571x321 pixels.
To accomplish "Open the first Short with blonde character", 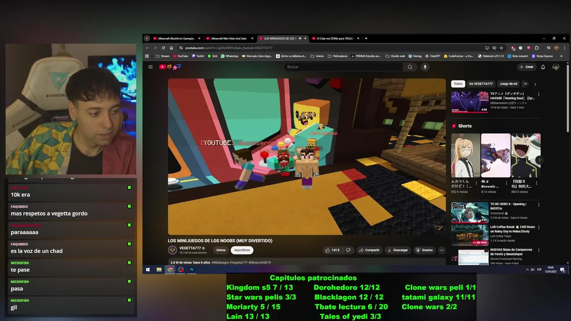I will click(466, 156).
